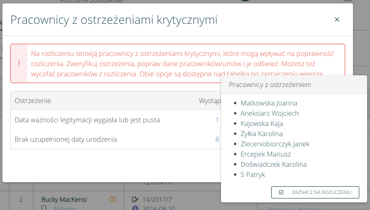Image resolution: width=370 pixels, height=210 pixels.
Task: Click the red exclamation alert icon
Action: pyautogui.click(x=19, y=64)
